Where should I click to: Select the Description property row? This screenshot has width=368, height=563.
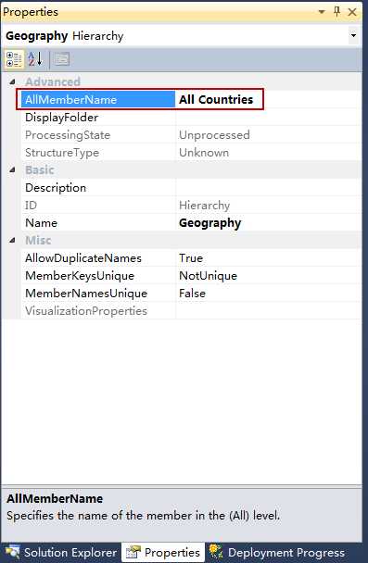point(191,187)
